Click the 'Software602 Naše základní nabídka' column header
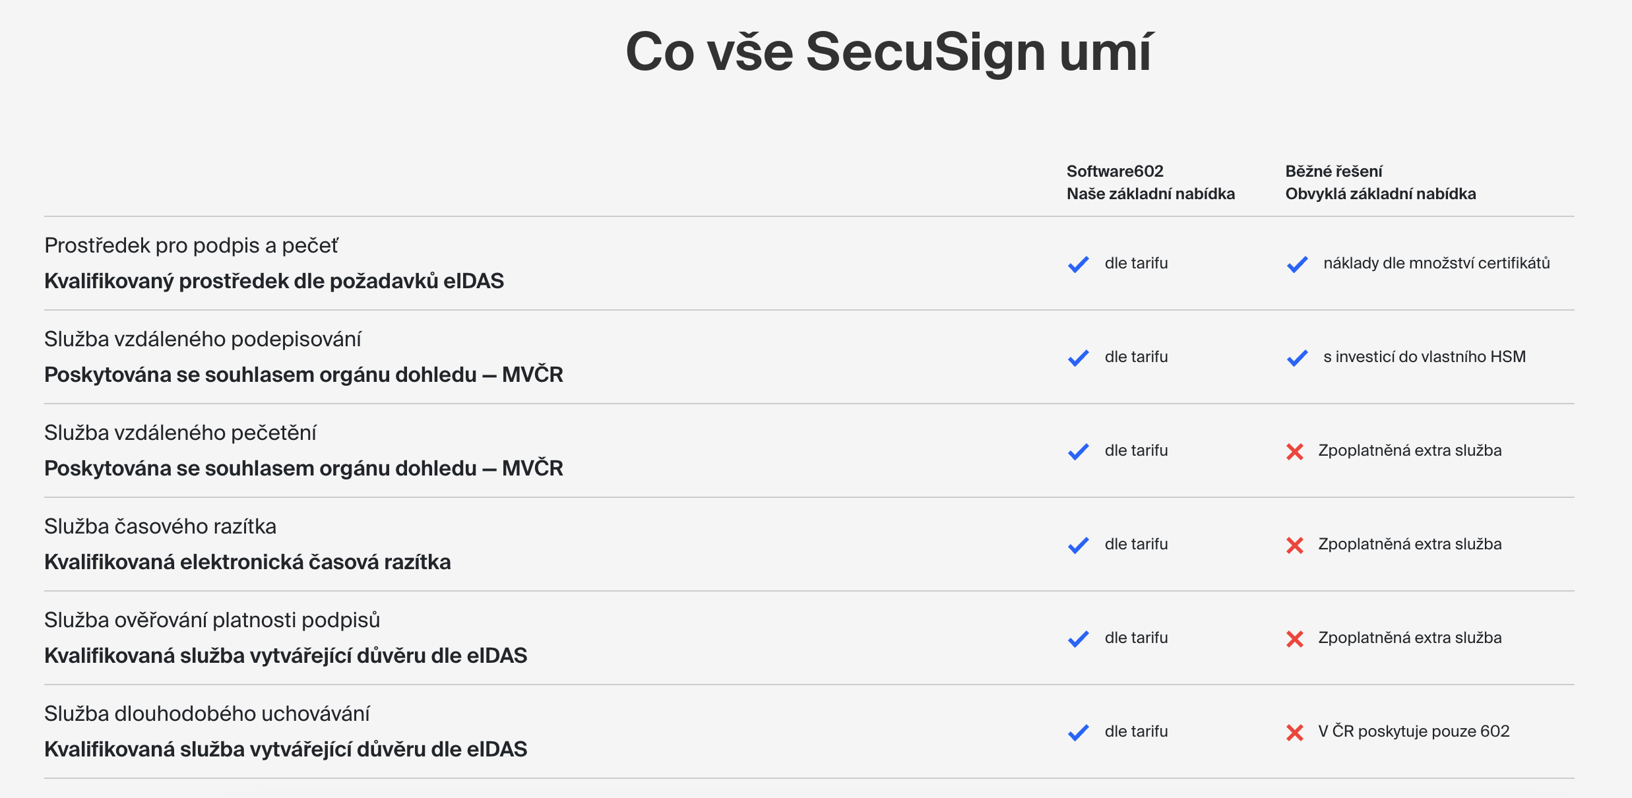 click(x=1150, y=183)
